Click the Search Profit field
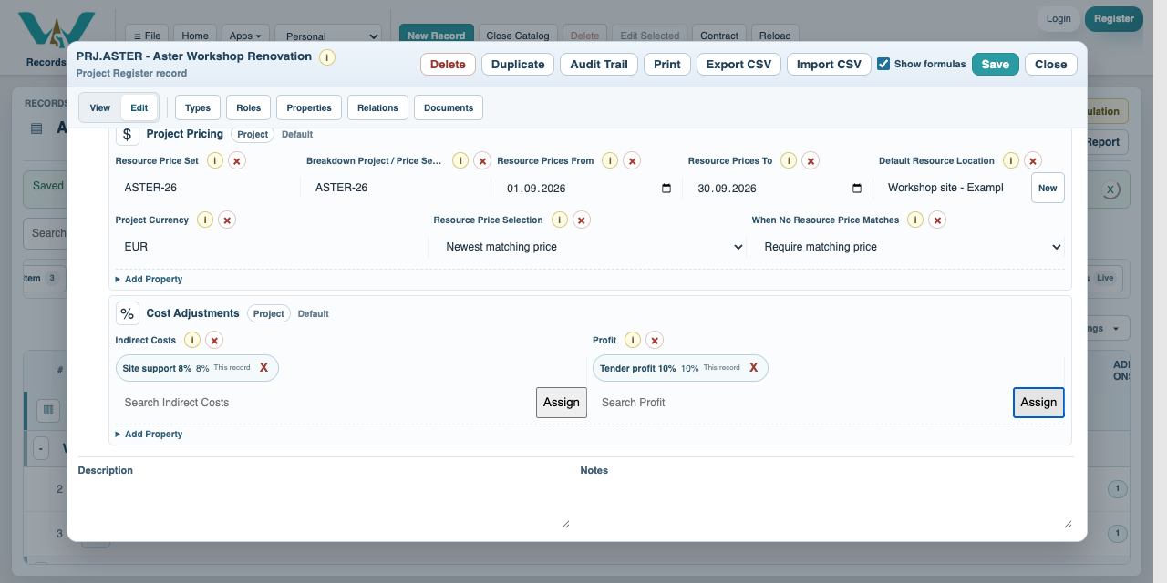 801,403
